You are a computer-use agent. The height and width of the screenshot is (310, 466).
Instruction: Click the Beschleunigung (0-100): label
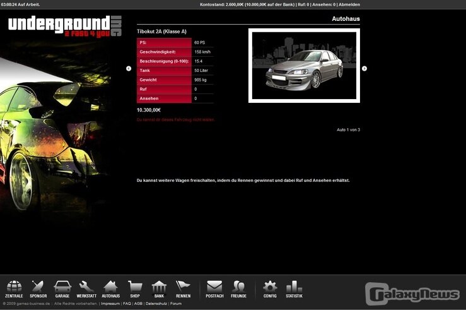[164, 61]
